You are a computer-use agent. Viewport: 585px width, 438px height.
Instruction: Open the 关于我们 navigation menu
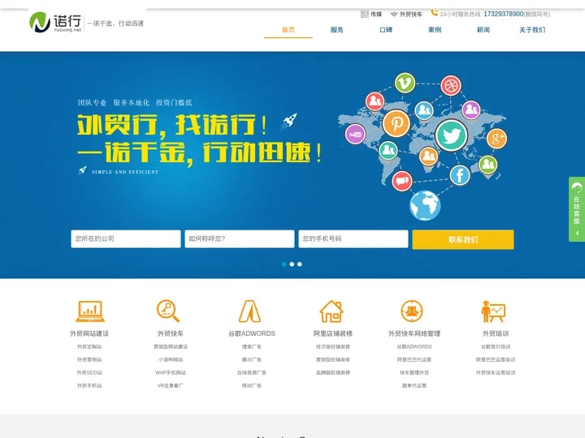pyautogui.click(x=532, y=30)
